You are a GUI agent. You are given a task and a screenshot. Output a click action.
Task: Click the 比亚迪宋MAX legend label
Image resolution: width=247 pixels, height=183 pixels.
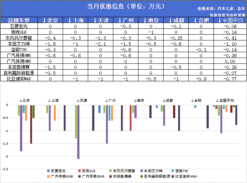186,176
